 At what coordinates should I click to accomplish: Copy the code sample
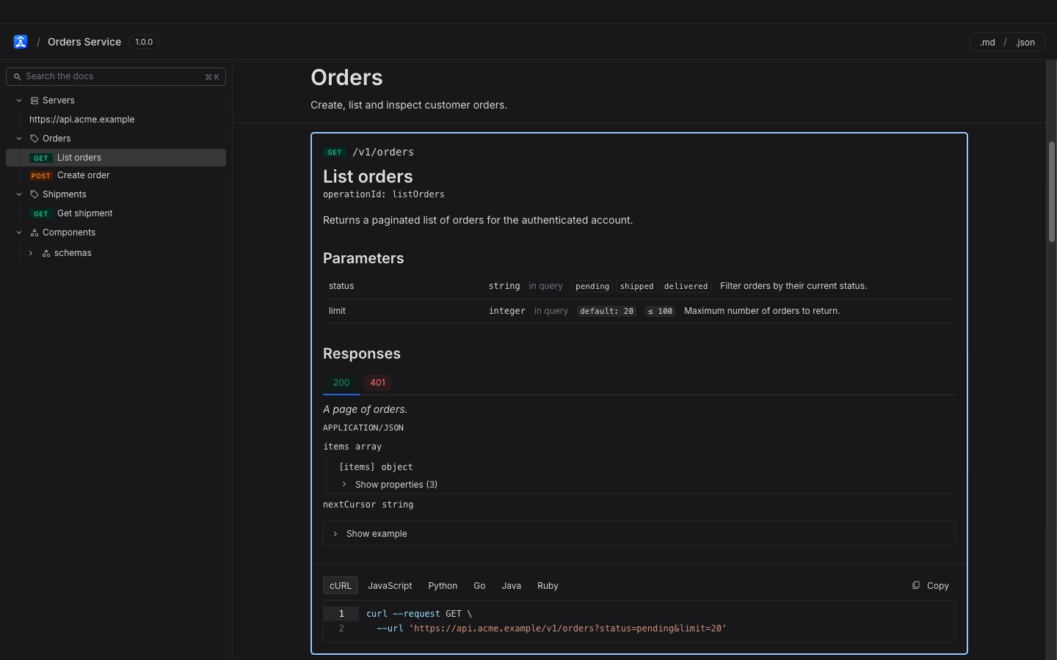(x=931, y=586)
